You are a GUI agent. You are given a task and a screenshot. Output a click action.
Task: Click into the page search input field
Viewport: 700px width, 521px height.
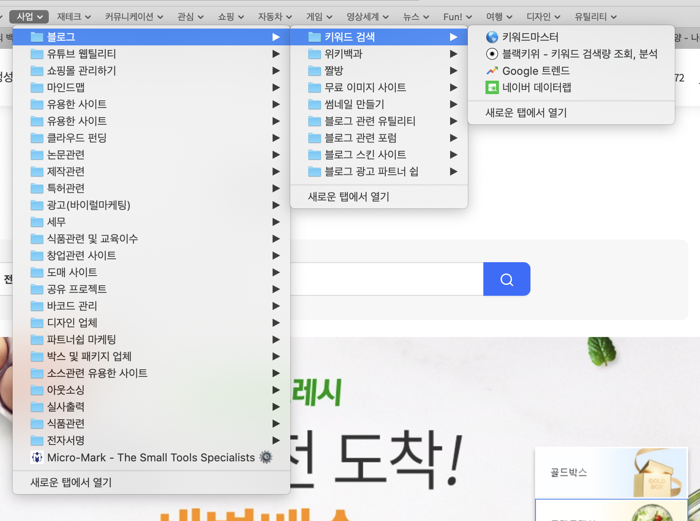pyautogui.click(x=387, y=279)
